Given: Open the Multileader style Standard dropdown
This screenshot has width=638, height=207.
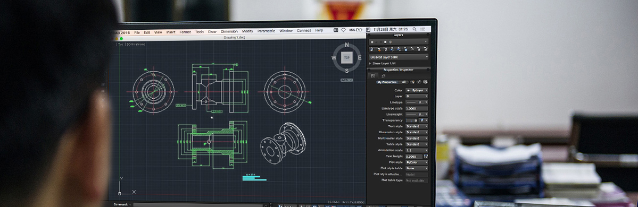Looking at the screenshot, I should 417,138.
